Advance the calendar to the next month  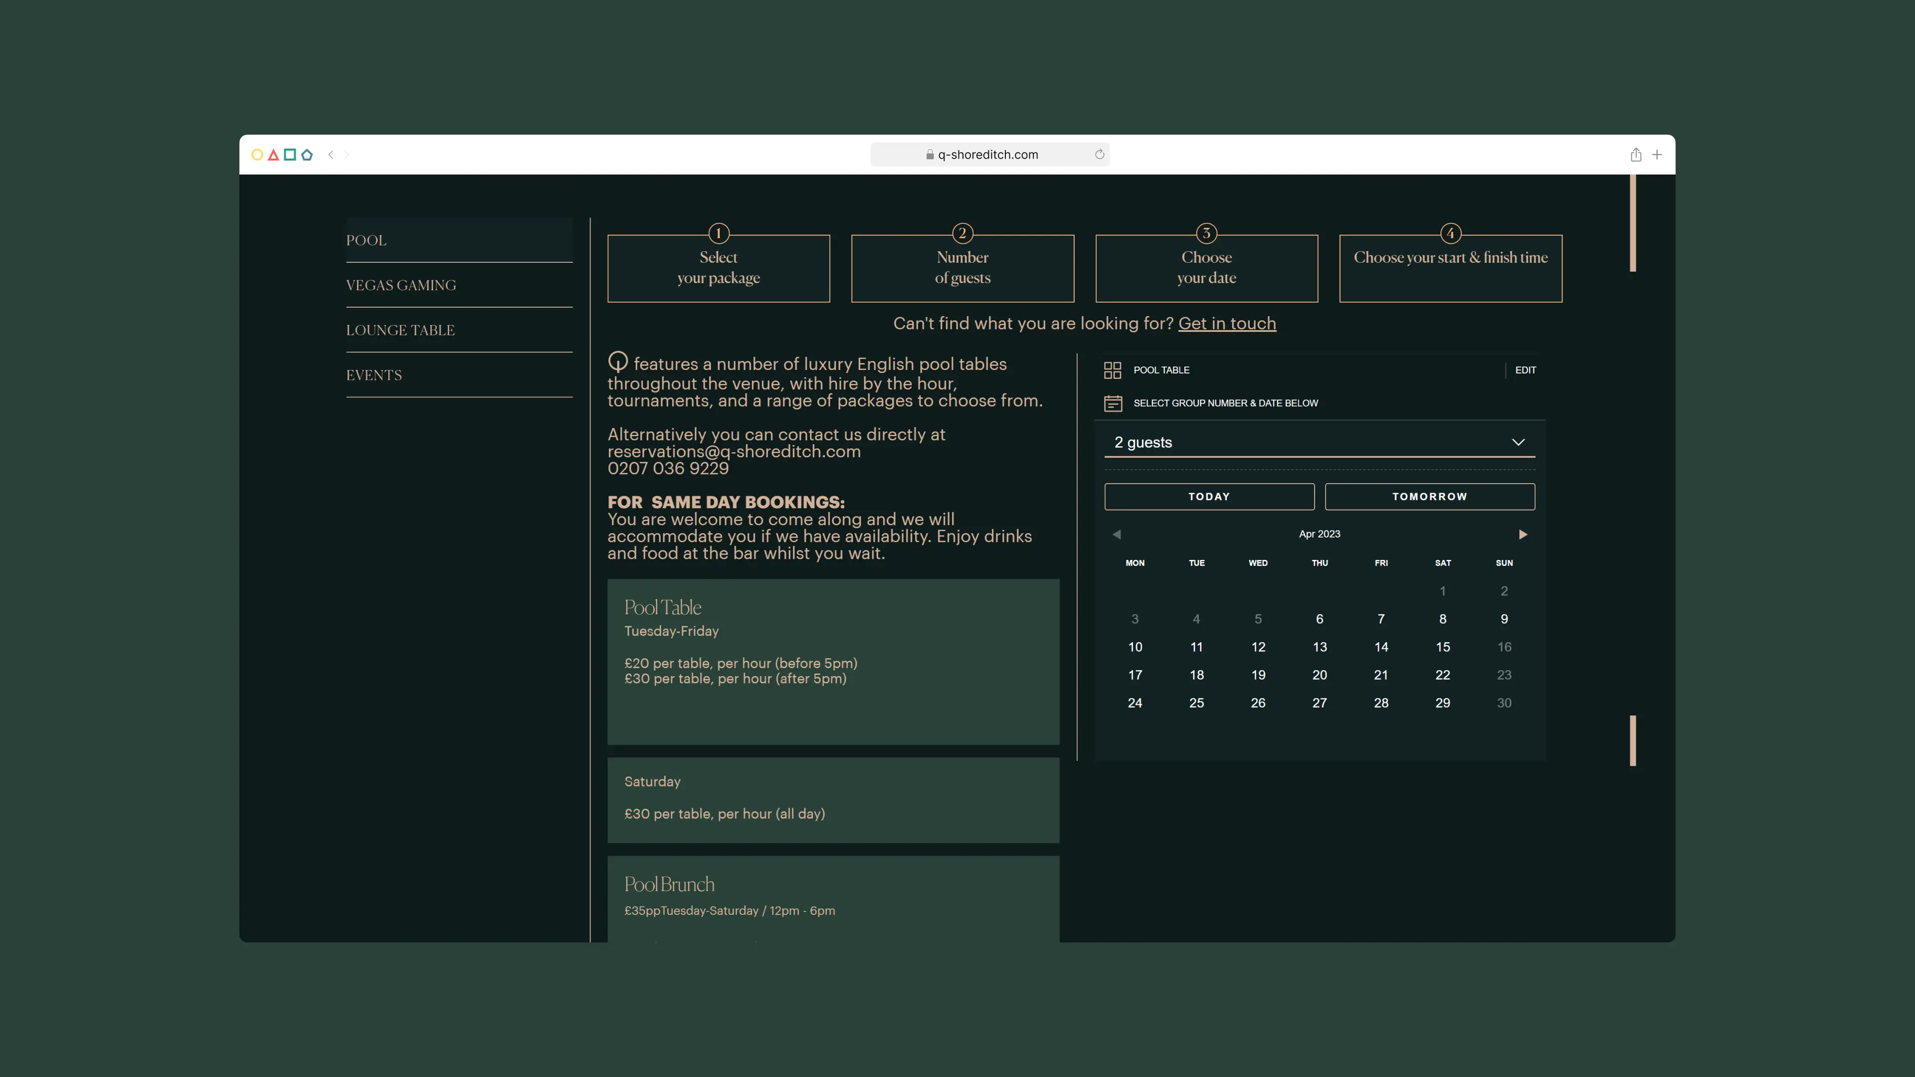point(1523,534)
